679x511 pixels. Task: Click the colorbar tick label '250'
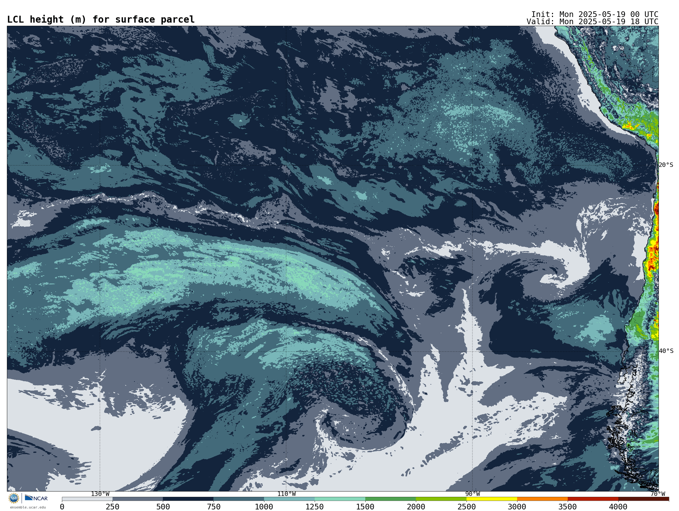(x=113, y=507)
